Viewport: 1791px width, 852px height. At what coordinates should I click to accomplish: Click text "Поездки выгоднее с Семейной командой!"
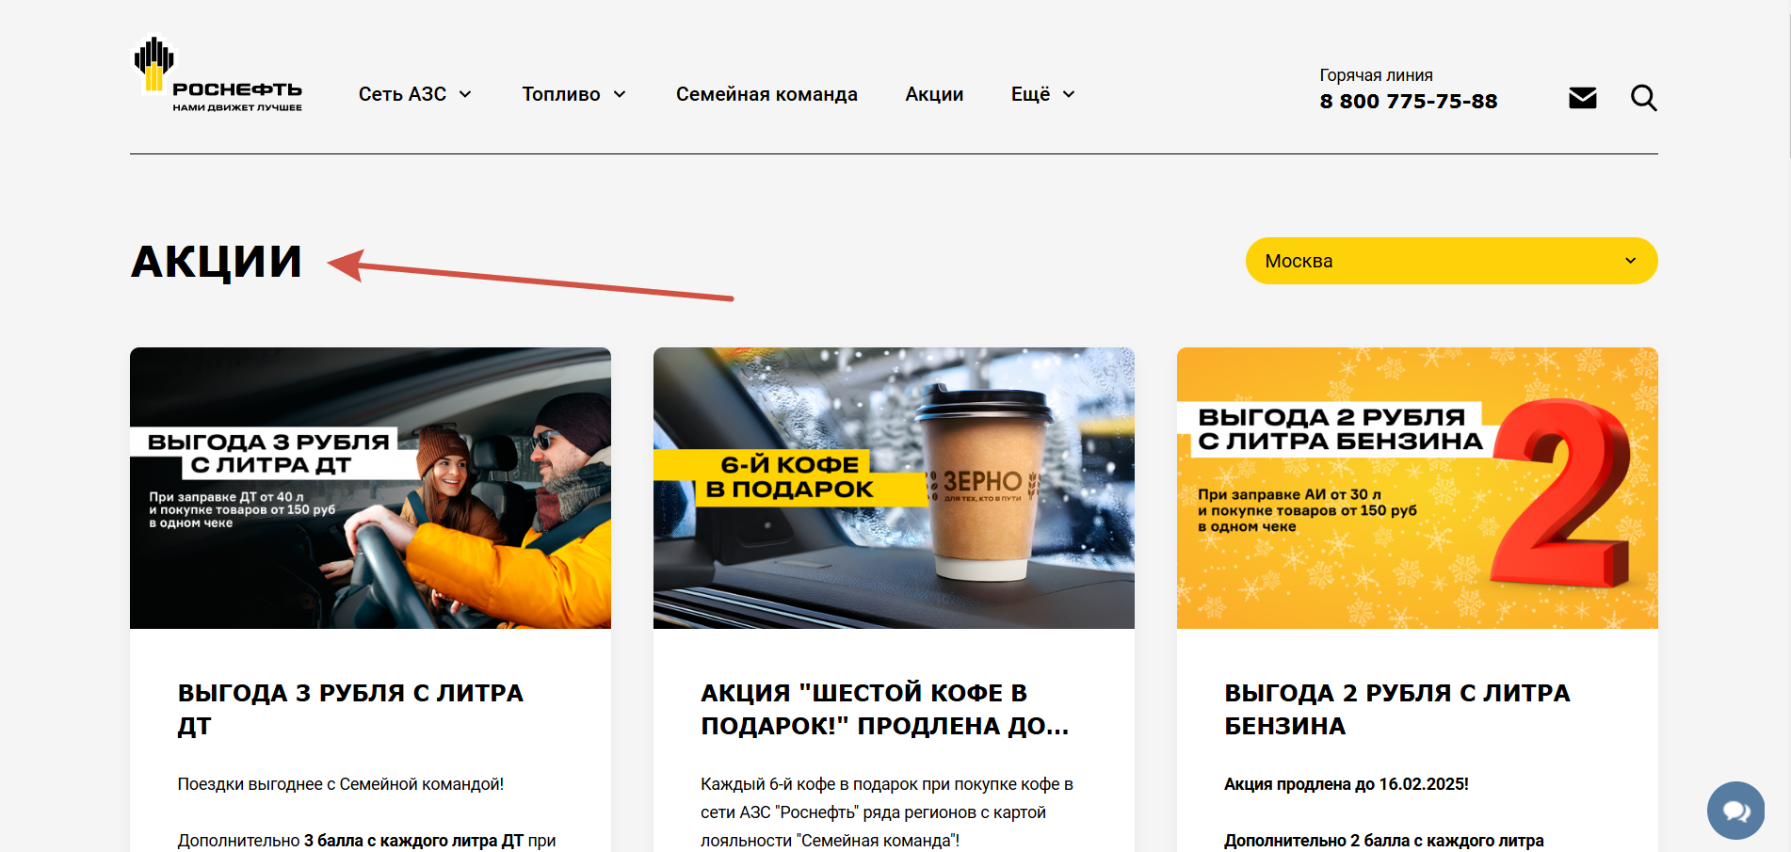point(341,784)
